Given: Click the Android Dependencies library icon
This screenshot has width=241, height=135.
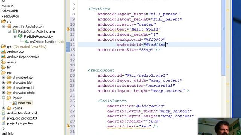Looking at the screenshot, I should (3, 57).
